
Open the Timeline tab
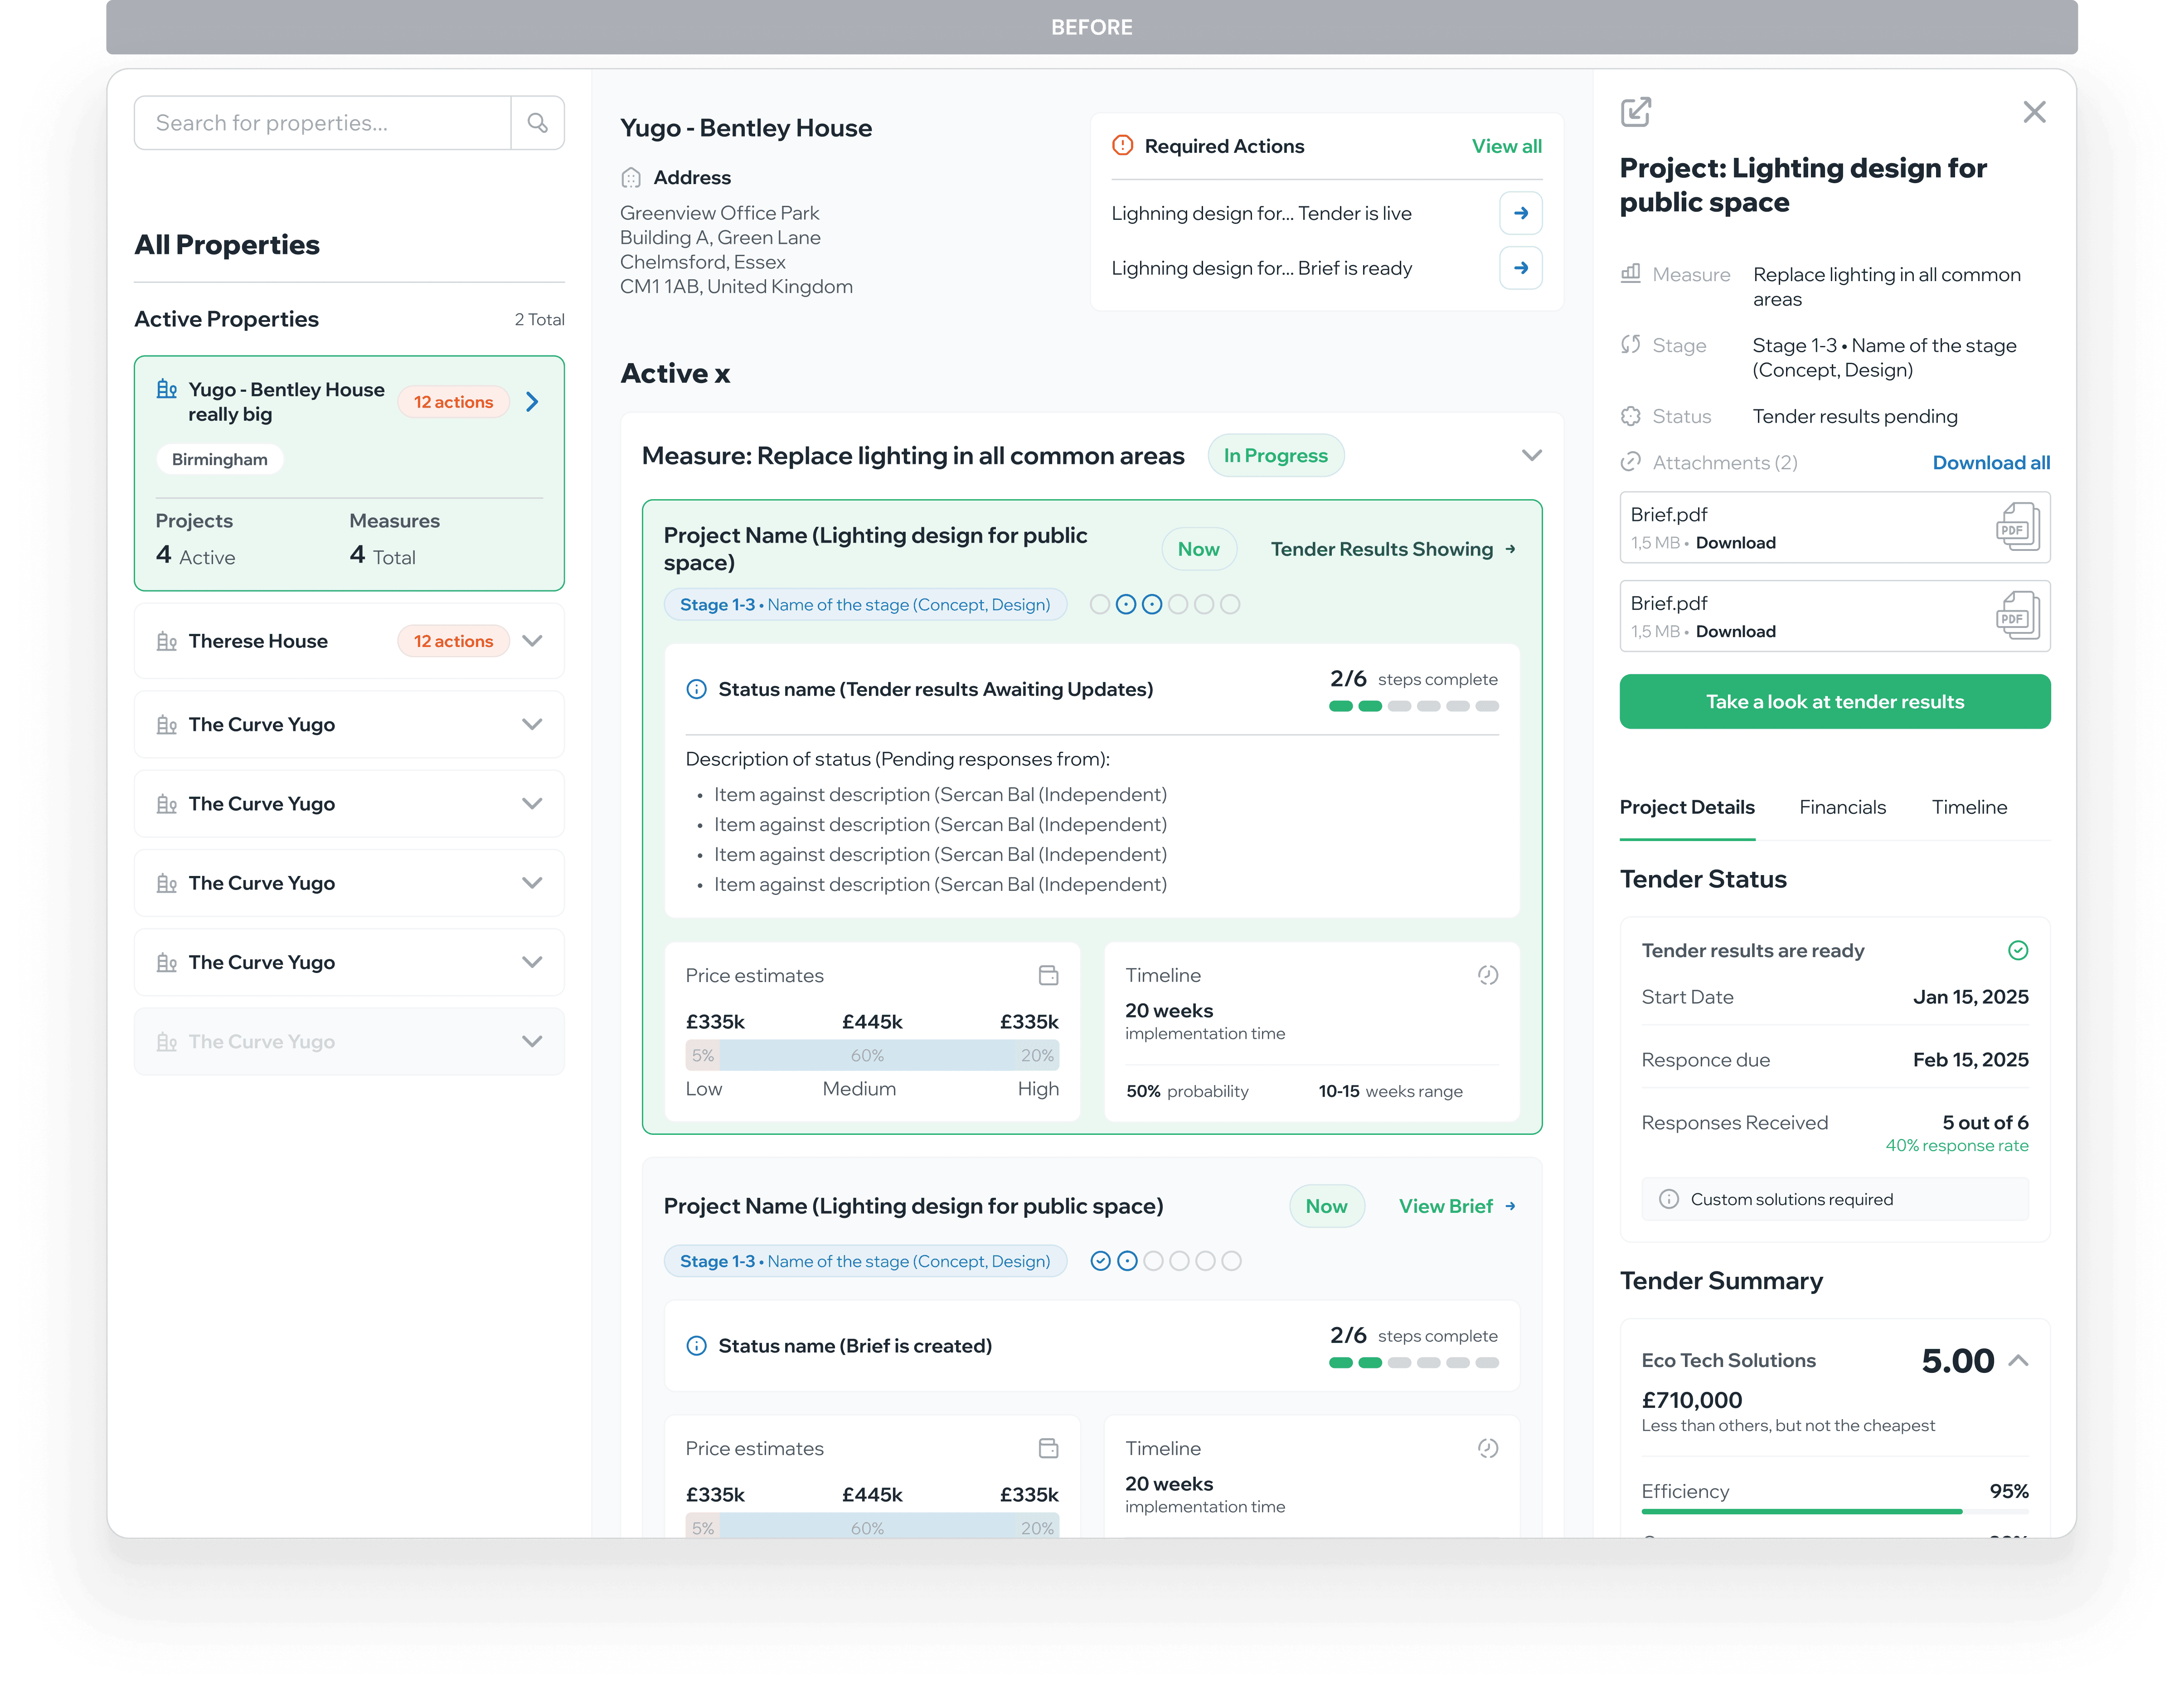[1969, 807]
